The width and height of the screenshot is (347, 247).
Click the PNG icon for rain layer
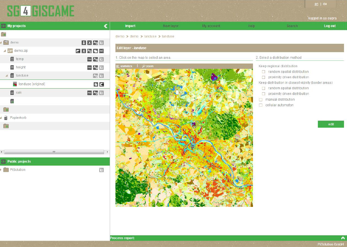click(x=89, y=93)
